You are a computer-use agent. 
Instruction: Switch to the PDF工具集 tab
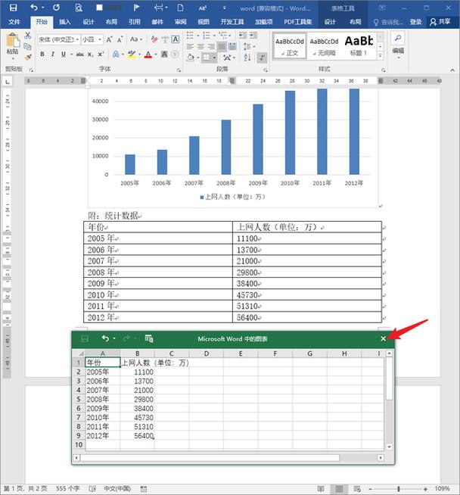click(298, 22)
